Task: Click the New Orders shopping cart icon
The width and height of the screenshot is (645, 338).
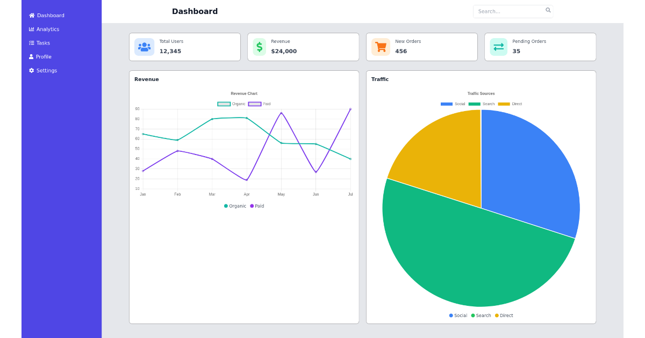Action: [x=381, y=47]
